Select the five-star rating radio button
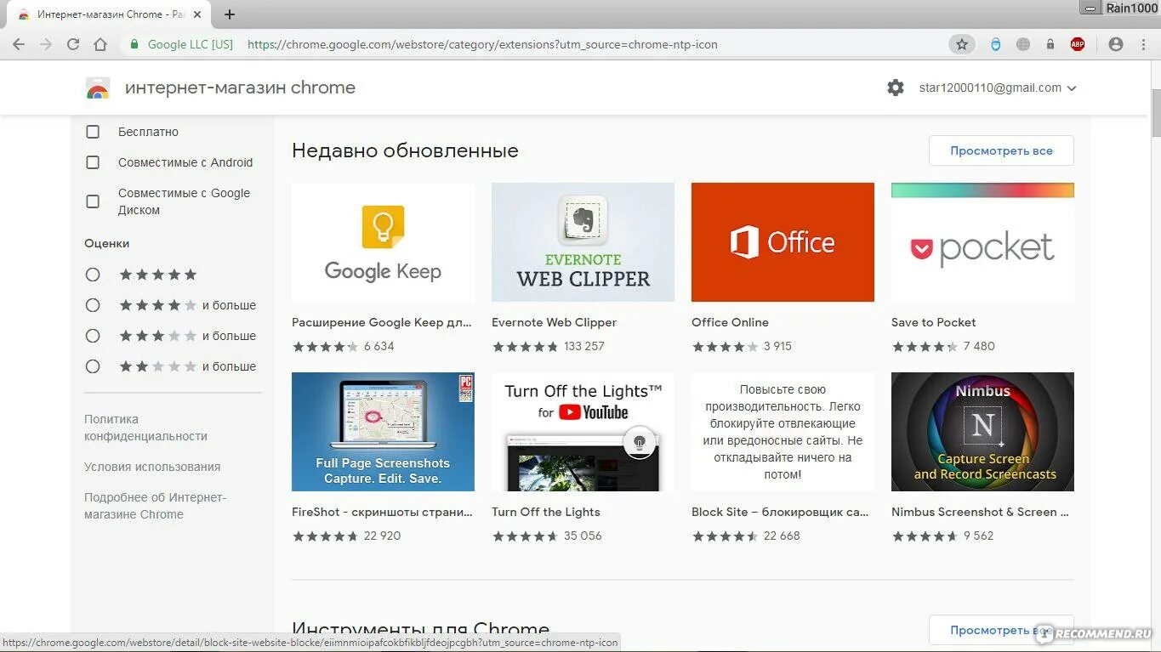 93,275
